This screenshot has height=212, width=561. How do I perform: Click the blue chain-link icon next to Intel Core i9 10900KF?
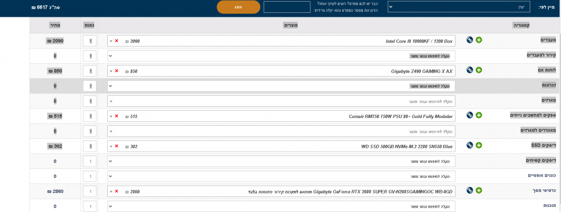click(x=470, y=40)
